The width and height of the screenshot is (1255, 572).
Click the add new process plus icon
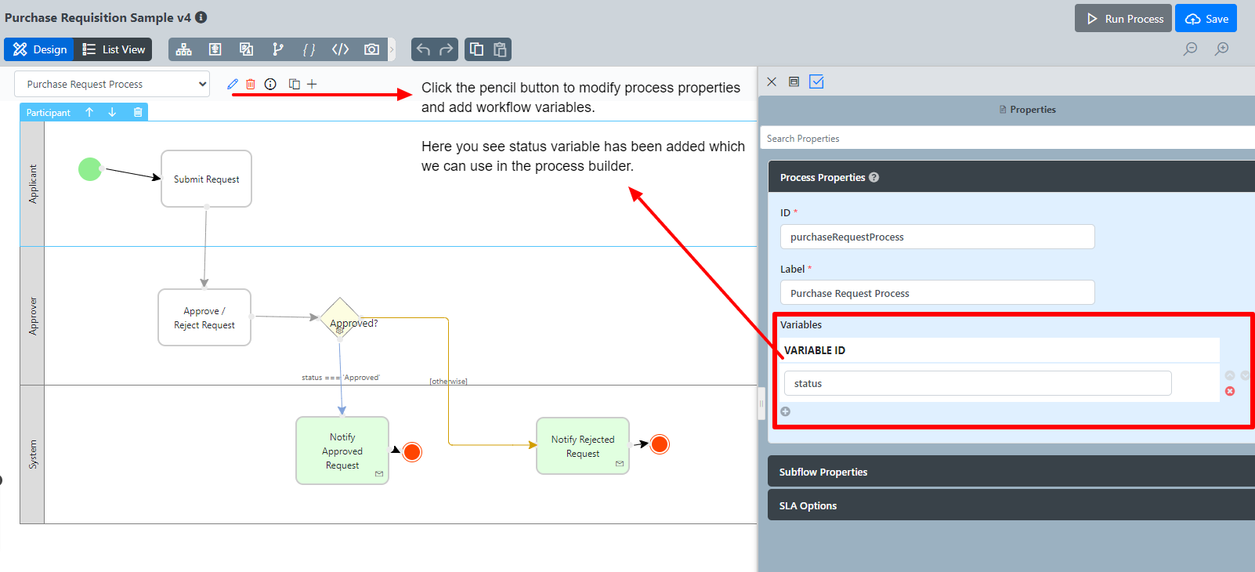coord(312,84)
